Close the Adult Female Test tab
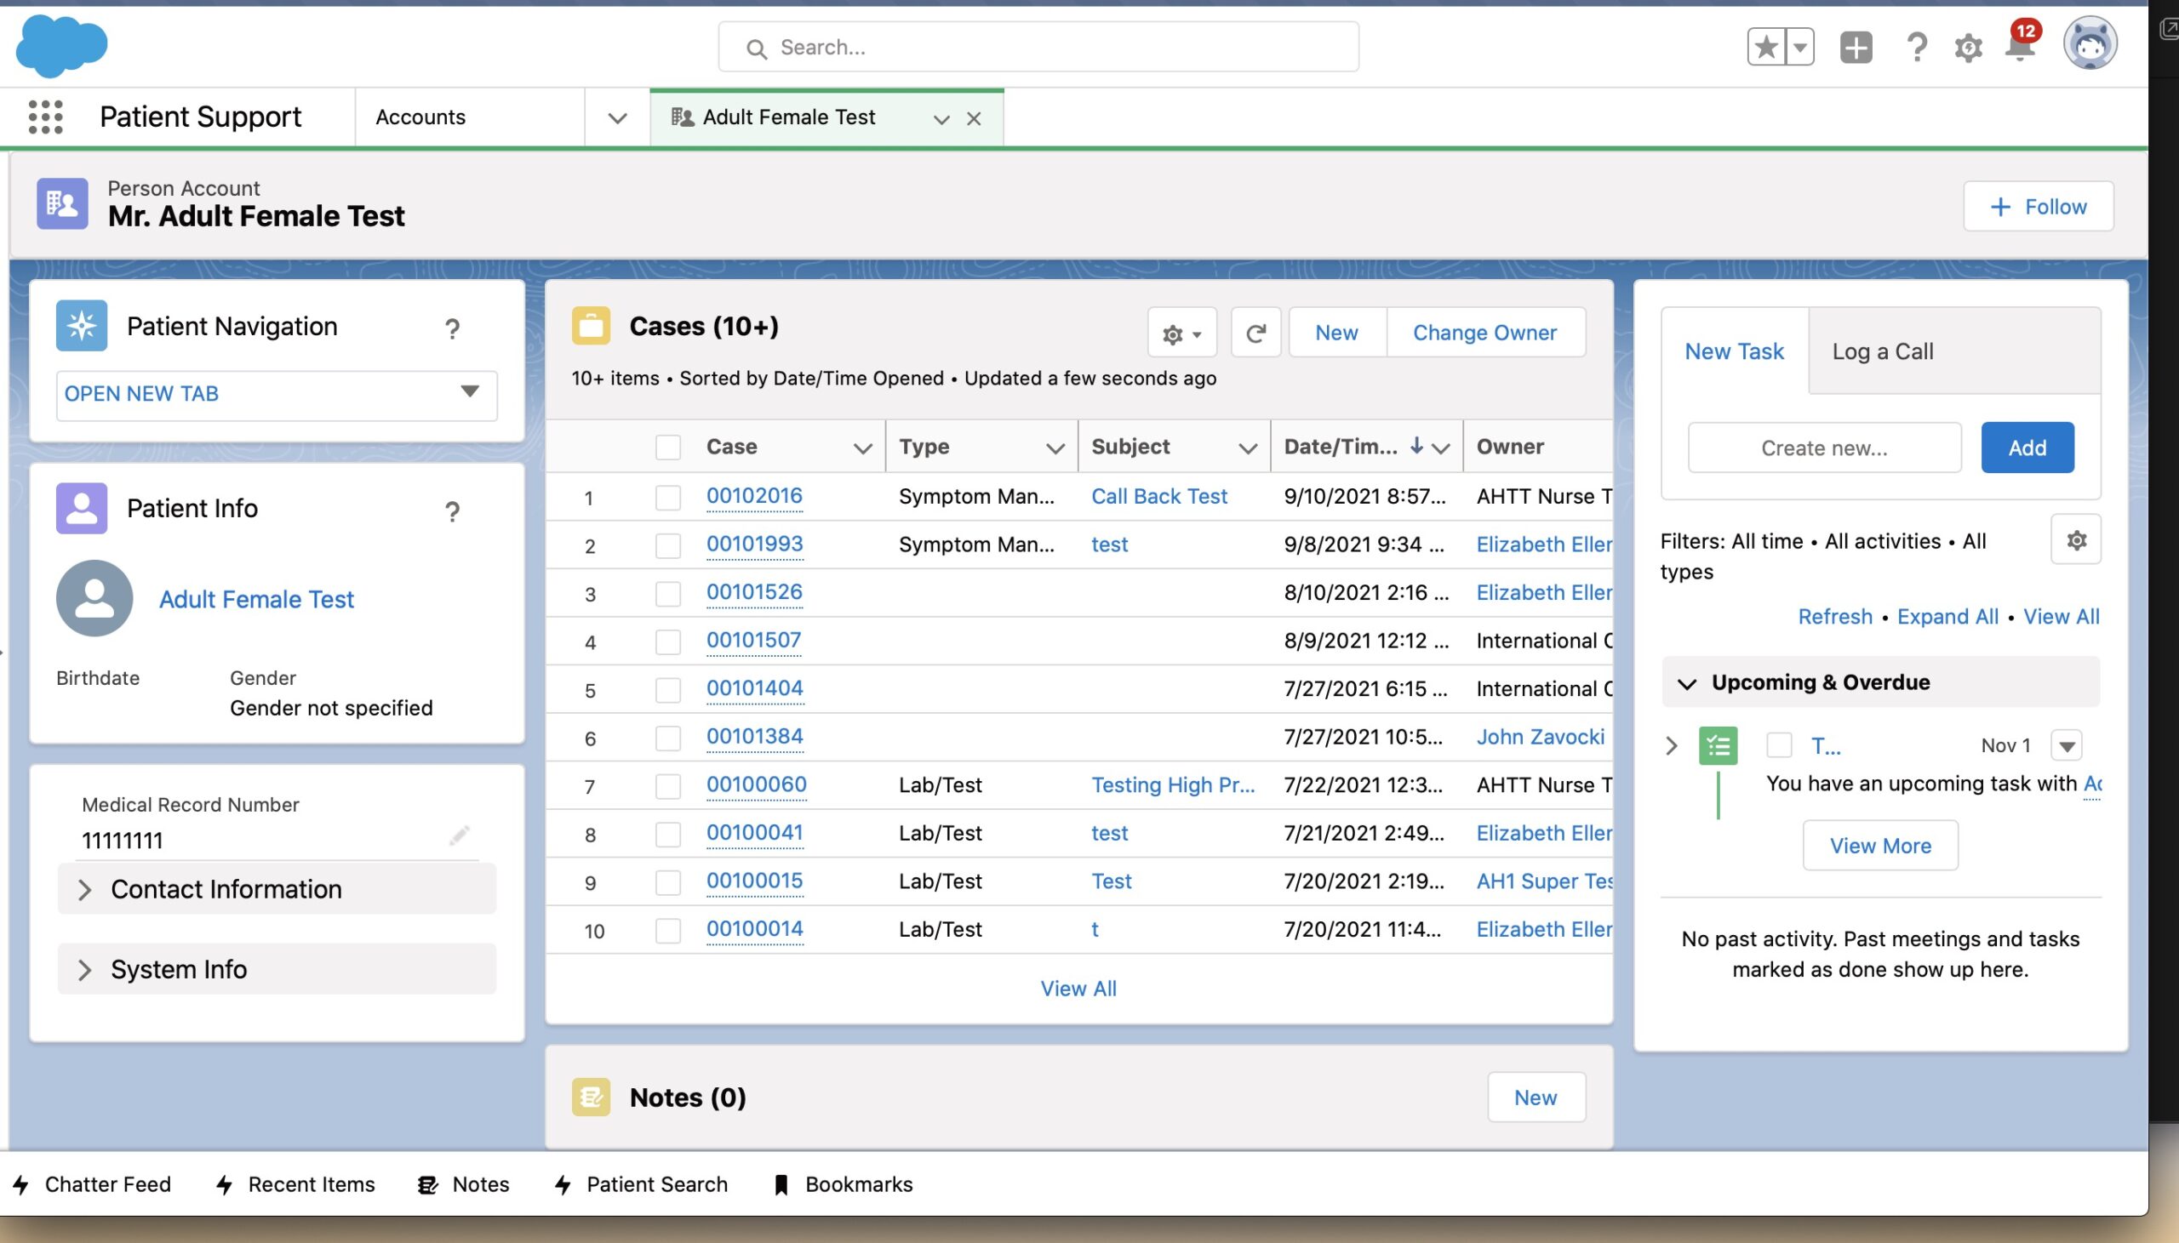The height and width of the screenshot is (1243, 2179). click(974, 118)
